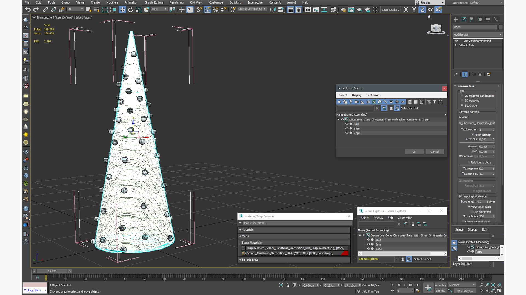The height and width of the screenshot is (295, 526).
Task: Click the Auto Key button
Action: click(441, 285)
